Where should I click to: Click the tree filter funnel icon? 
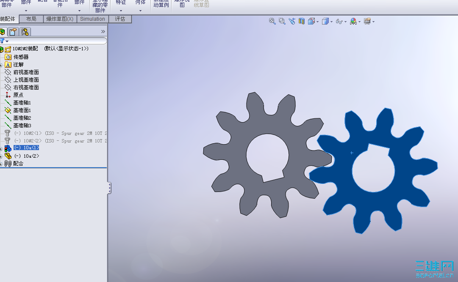pyautogui.click(x=3, y=41)
